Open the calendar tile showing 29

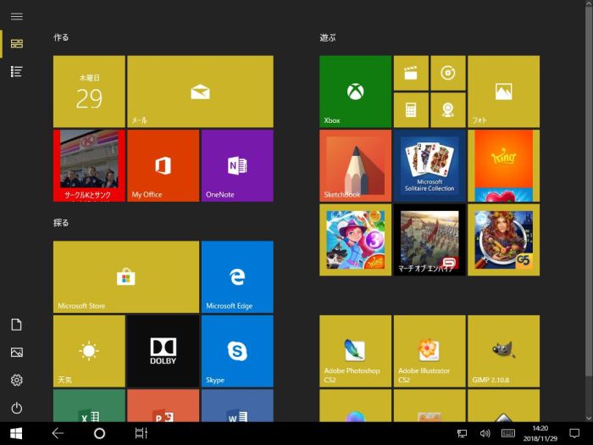pos(89,92)
